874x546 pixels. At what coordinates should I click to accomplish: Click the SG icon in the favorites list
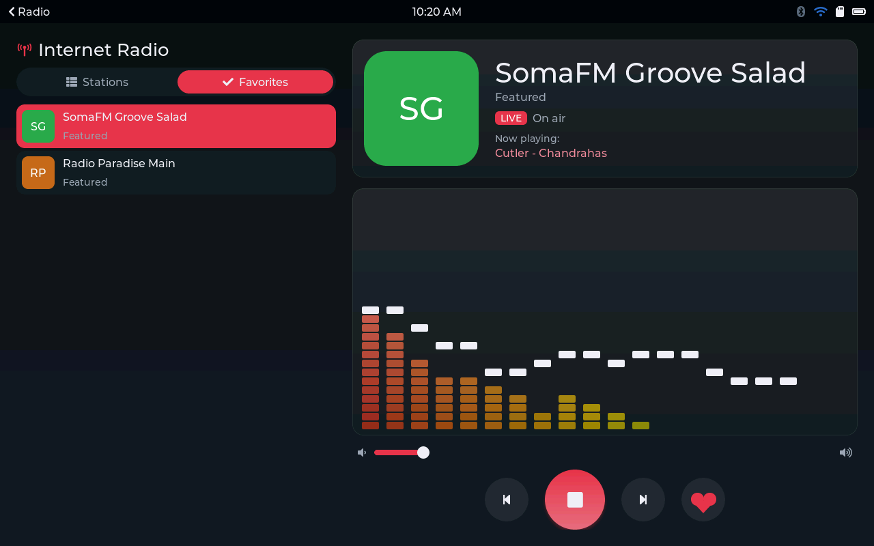coord(38,126)
